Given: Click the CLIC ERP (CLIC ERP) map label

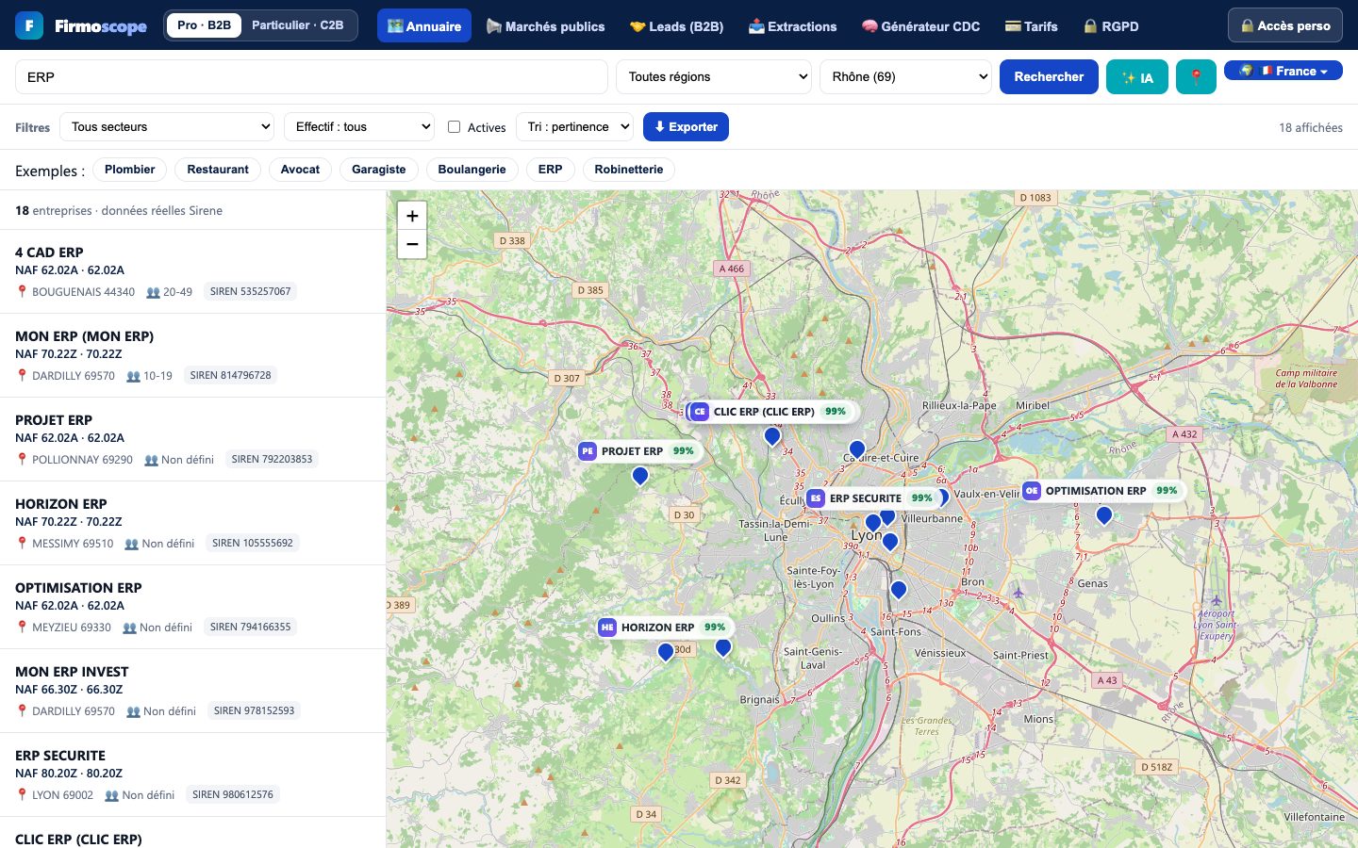Looking at the screenshot, I should [x=771, y=412].
